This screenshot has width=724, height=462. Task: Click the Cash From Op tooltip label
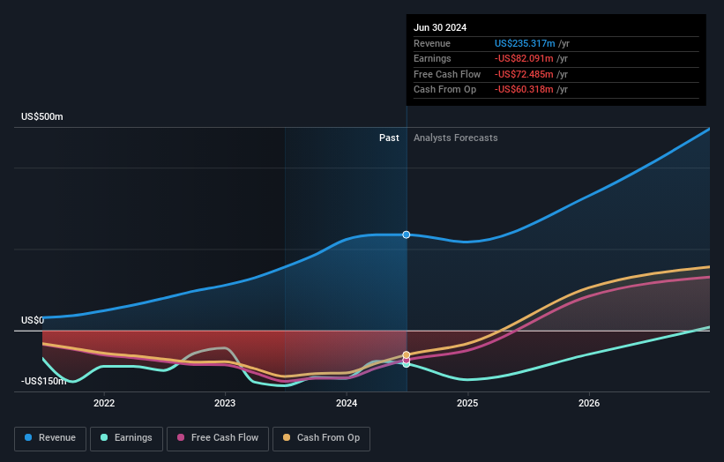click(x=444, y=90)
